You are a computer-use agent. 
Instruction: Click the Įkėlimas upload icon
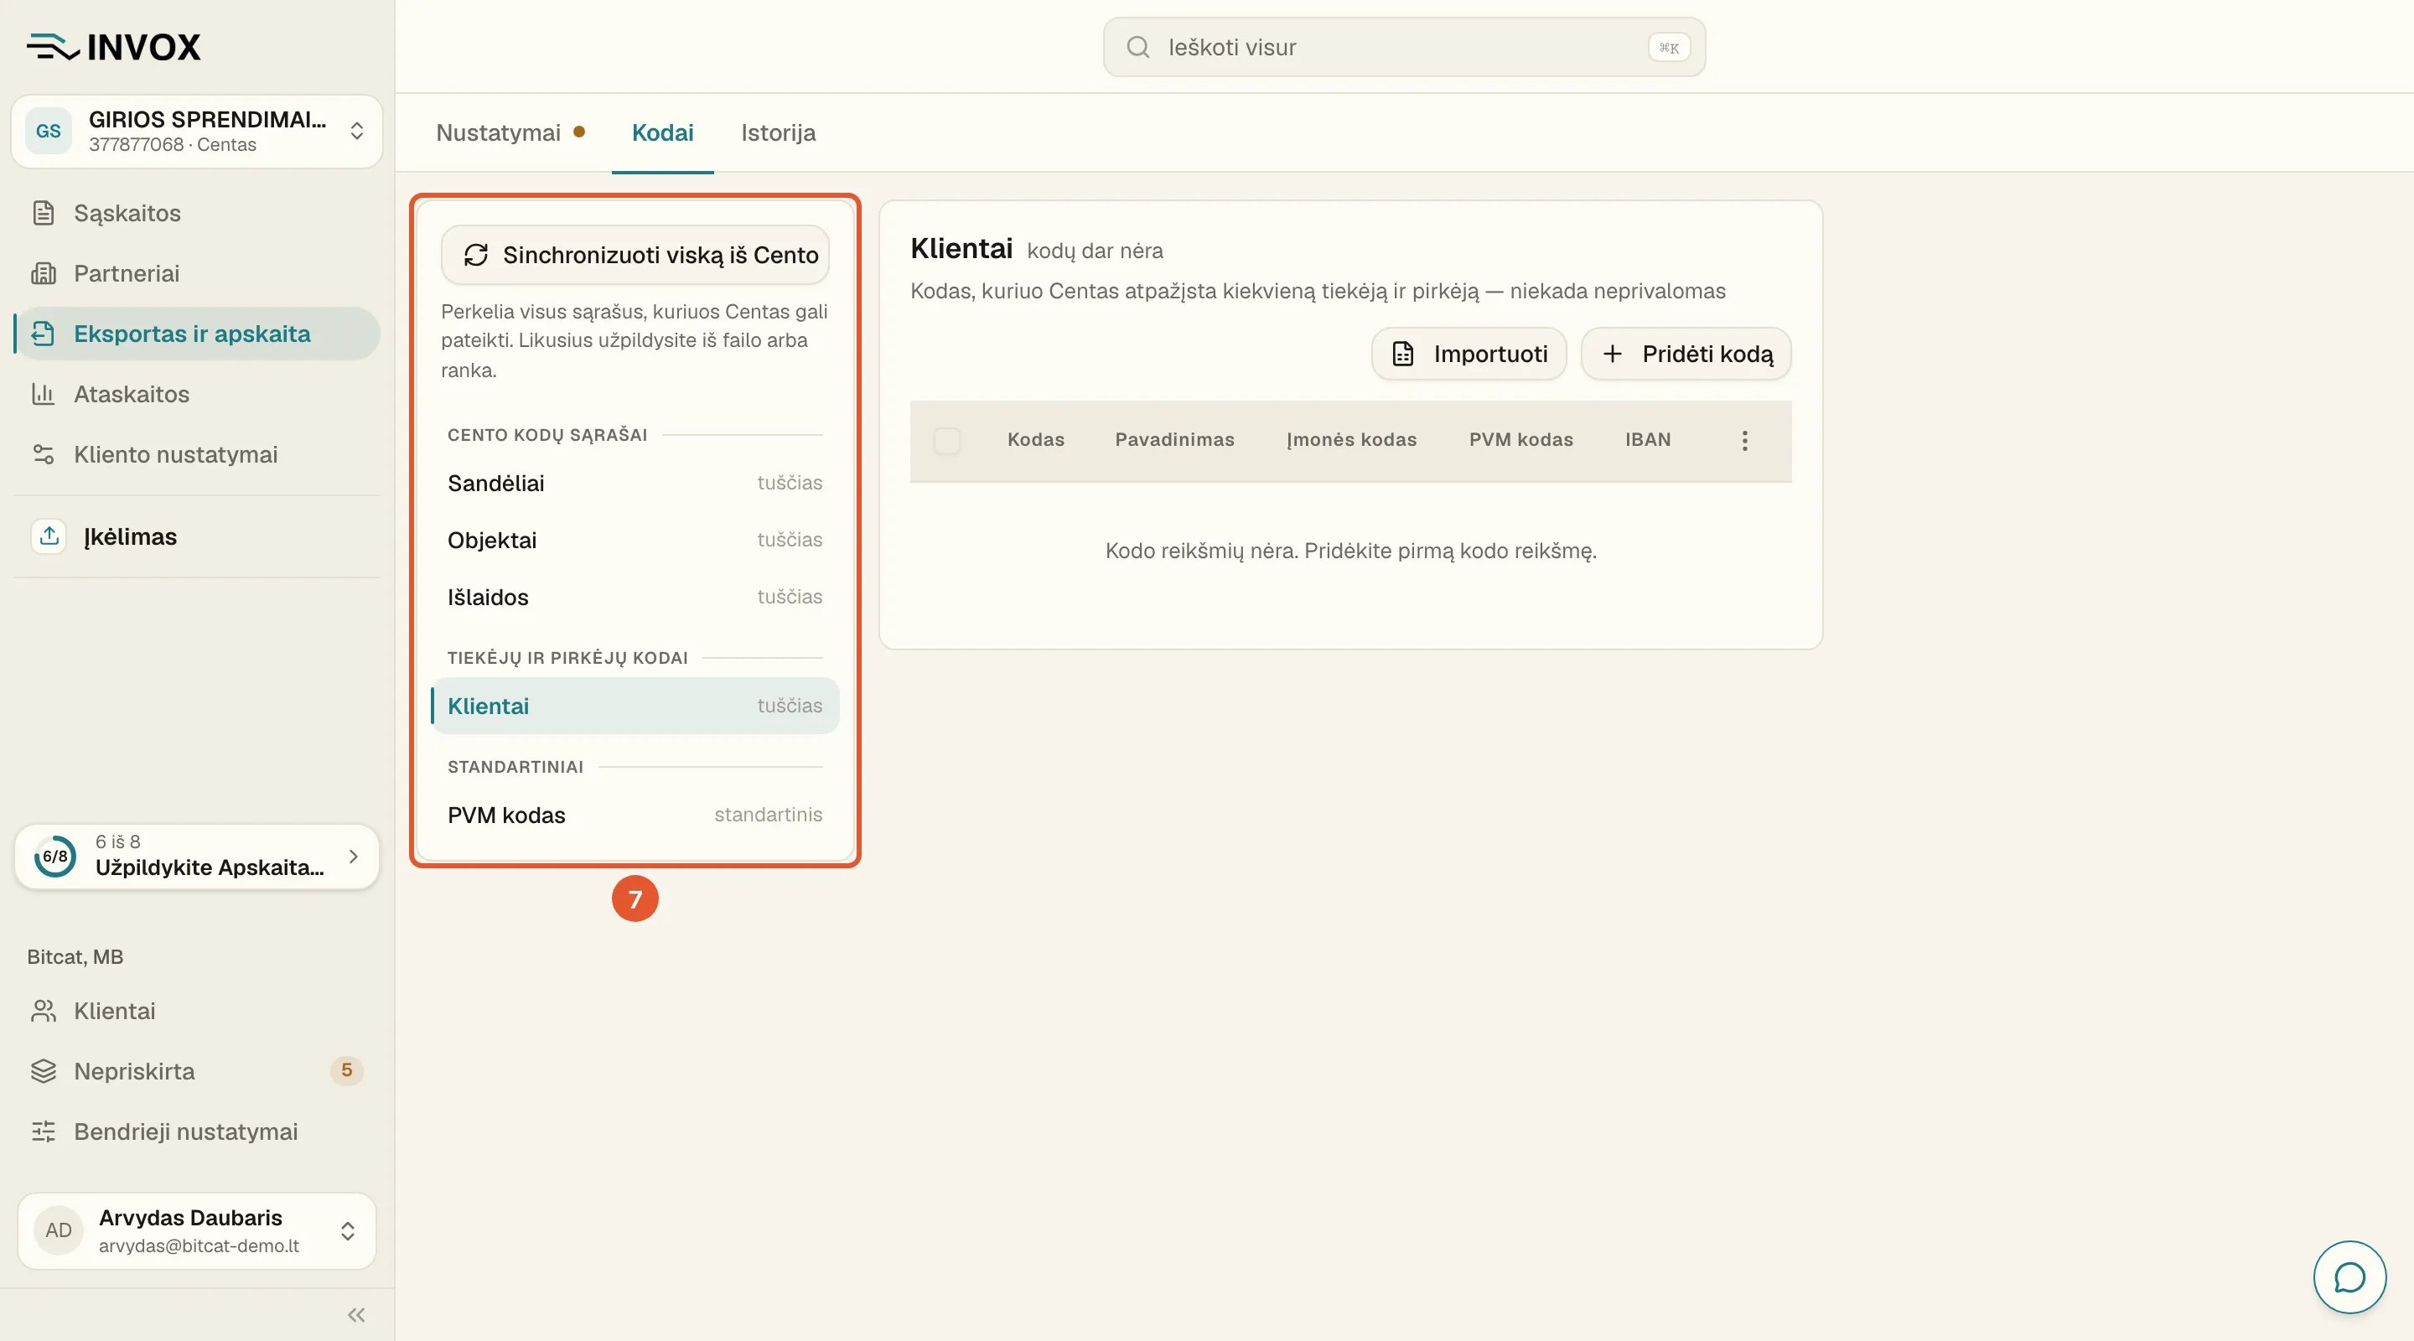49,536
